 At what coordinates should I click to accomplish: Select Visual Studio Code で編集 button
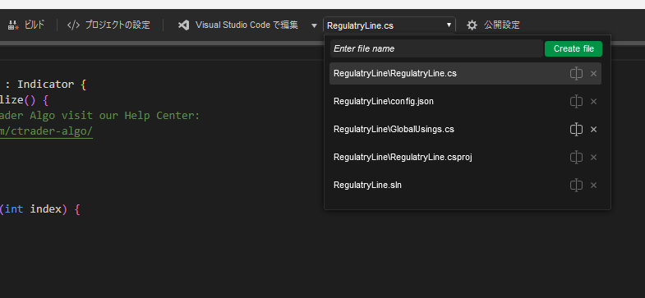(237, 25)
